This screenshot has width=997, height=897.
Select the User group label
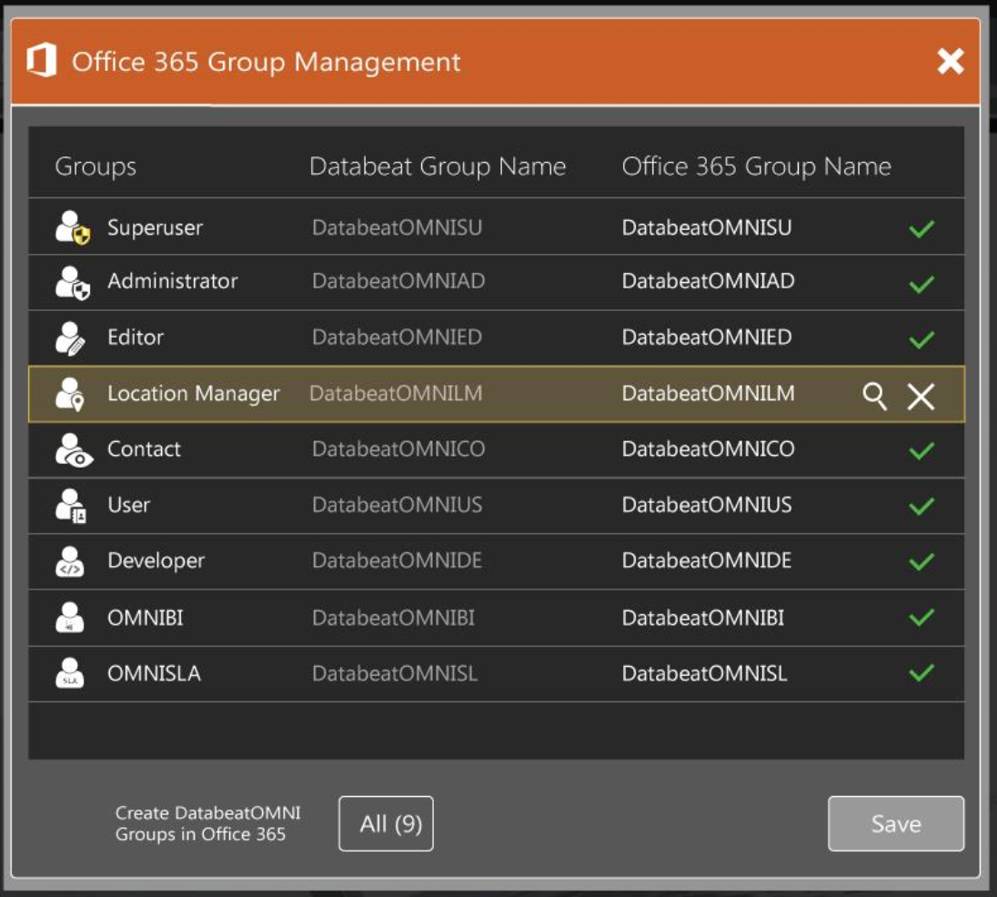[x=128, y=505]
